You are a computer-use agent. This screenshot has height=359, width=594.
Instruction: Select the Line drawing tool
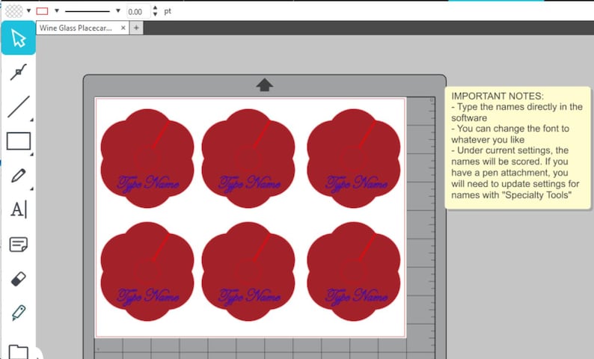18,107
